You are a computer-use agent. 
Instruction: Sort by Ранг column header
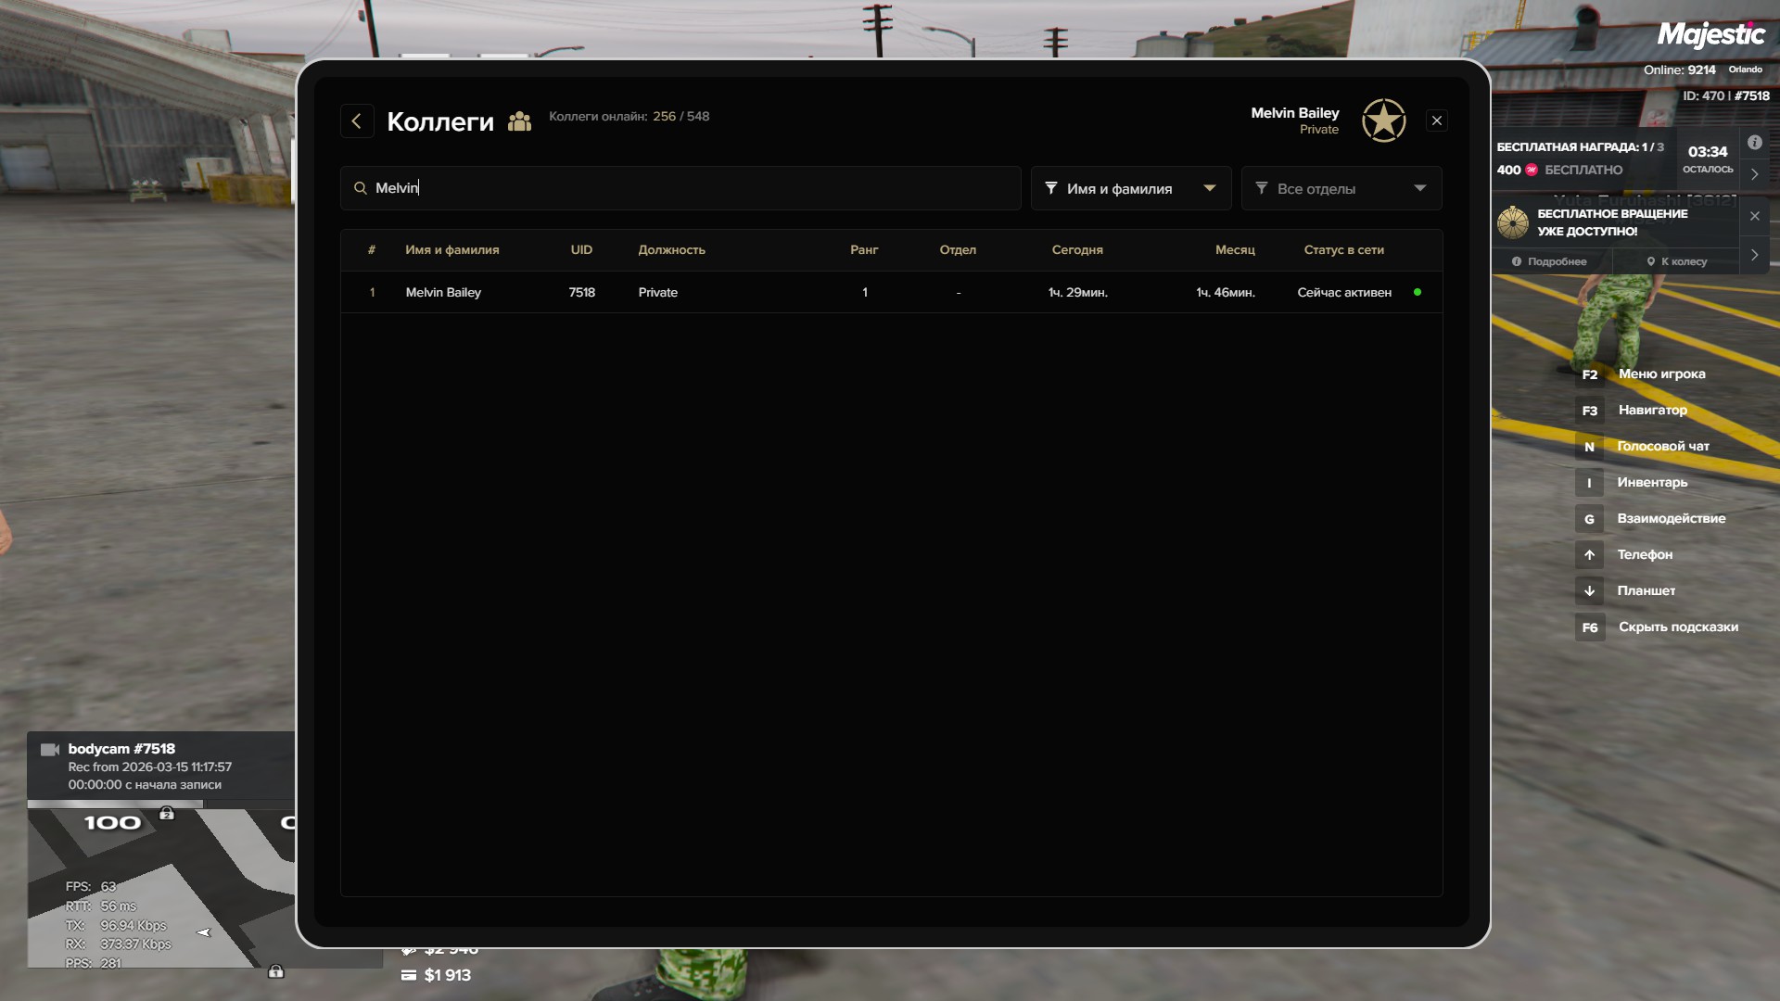[863, 250]
